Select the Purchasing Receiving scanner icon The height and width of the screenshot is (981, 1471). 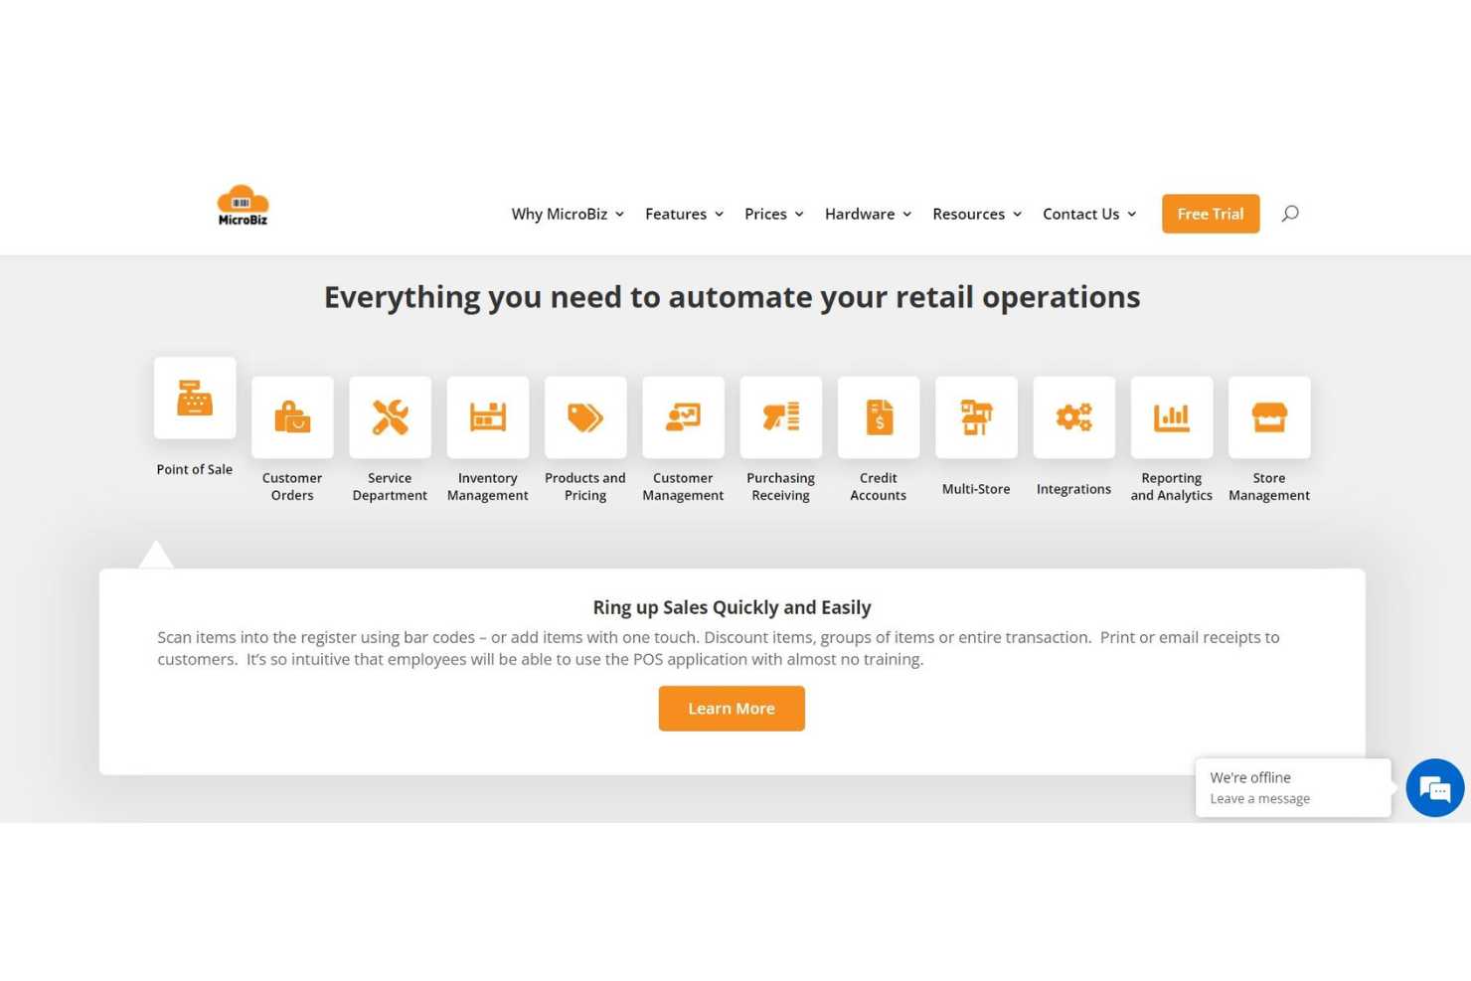780,417
